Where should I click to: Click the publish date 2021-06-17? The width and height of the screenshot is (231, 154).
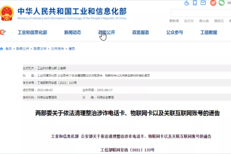coord(105,90)
